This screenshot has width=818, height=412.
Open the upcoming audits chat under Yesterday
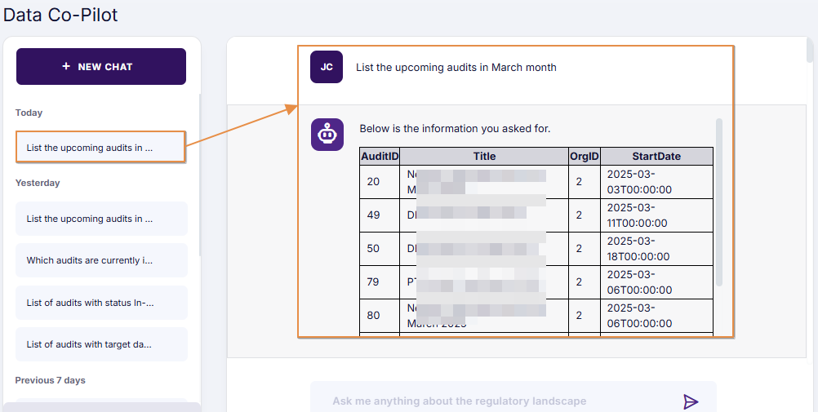101,219
